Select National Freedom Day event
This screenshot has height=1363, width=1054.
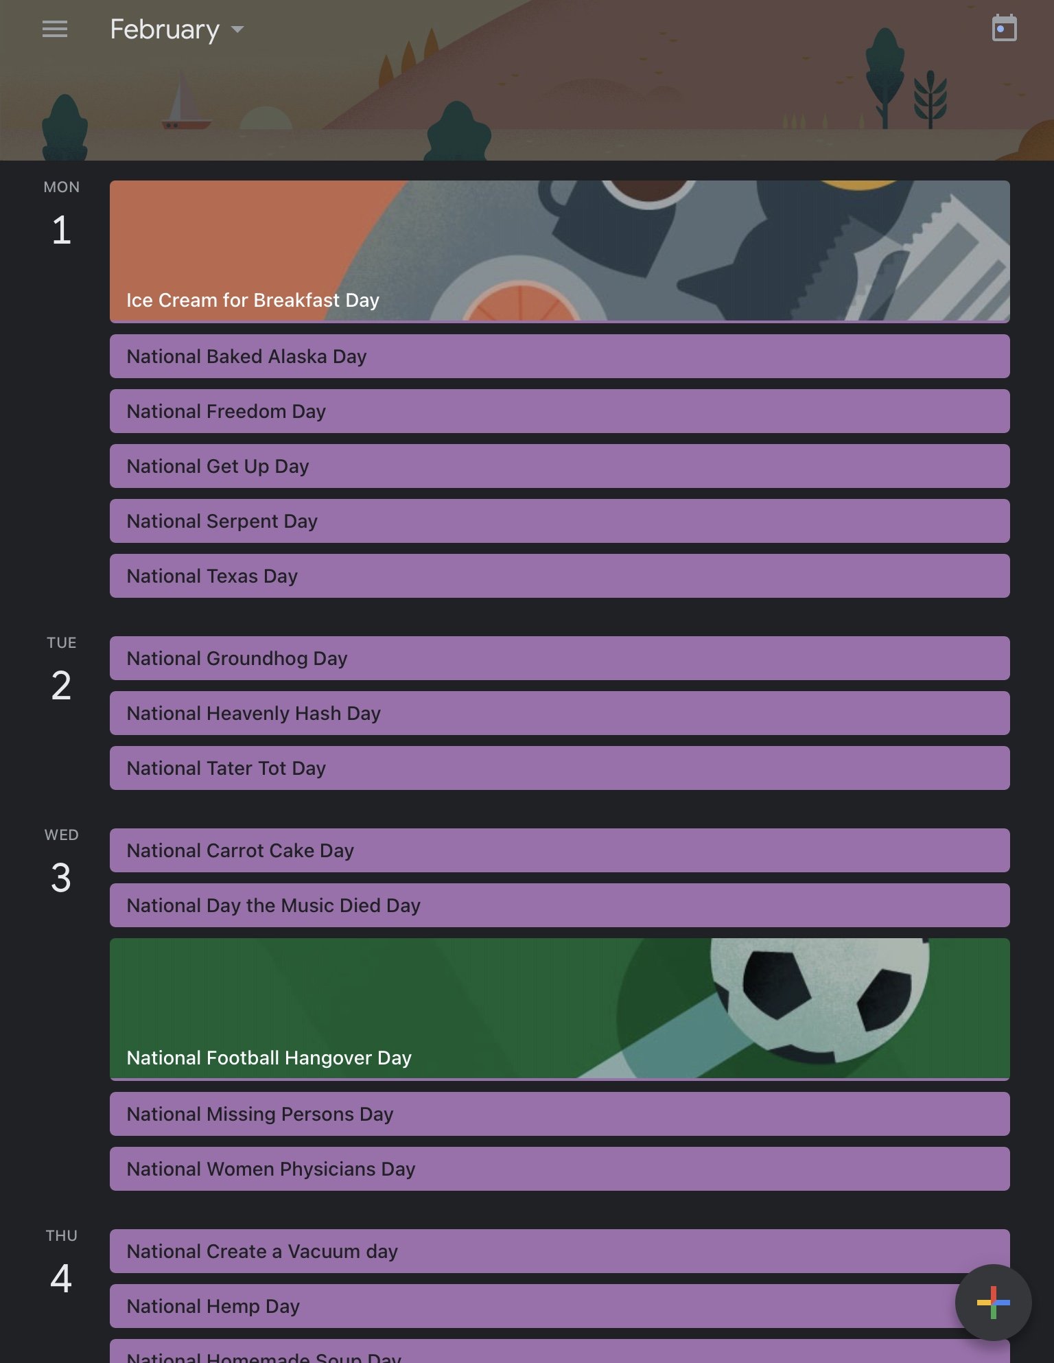point(559,411)
